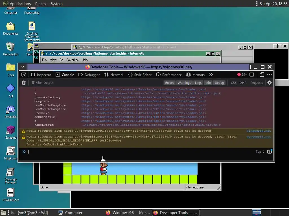
Task: Open Package Manager icon
Action: pyautogui.click(x=10, y=176)
